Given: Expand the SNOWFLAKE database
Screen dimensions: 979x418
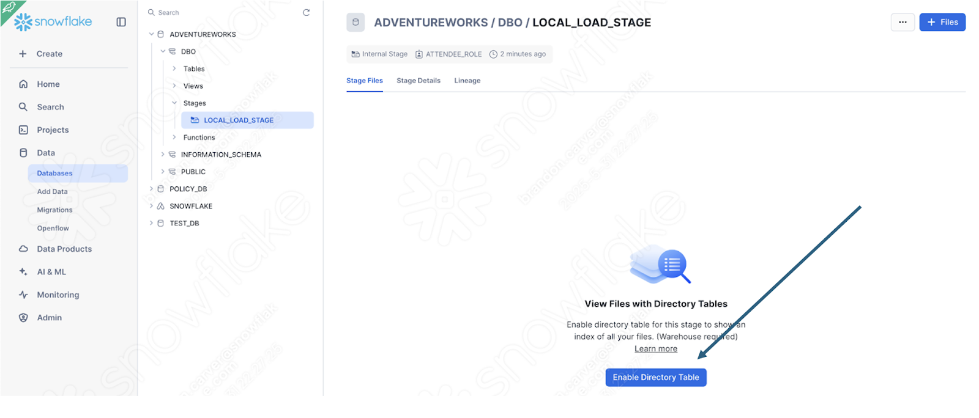Looking at the screenshot, I should (151, 206).
